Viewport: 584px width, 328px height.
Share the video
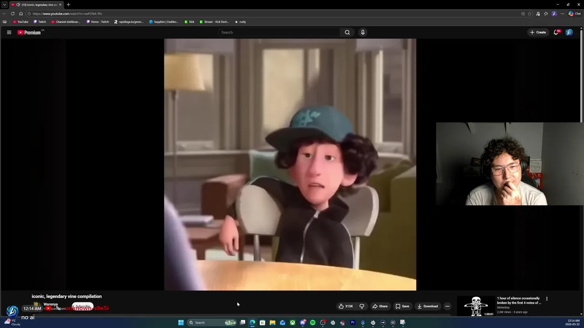[x=380, y=306]
